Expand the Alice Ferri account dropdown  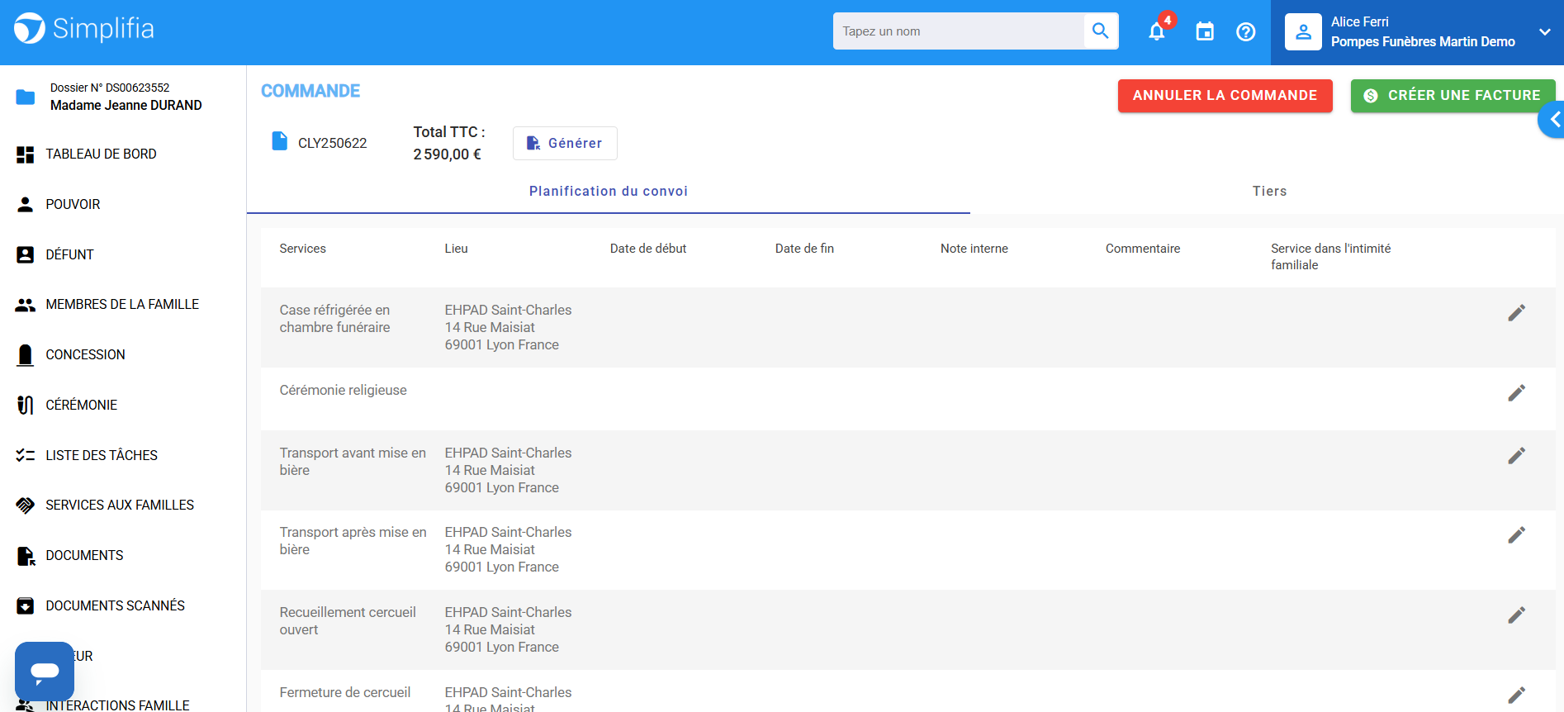[x=1544, y=32]
